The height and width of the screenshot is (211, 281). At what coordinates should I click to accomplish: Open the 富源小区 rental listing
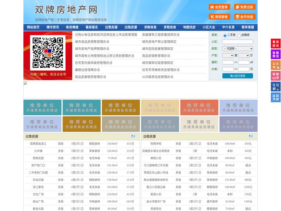[x=156, y=194]
